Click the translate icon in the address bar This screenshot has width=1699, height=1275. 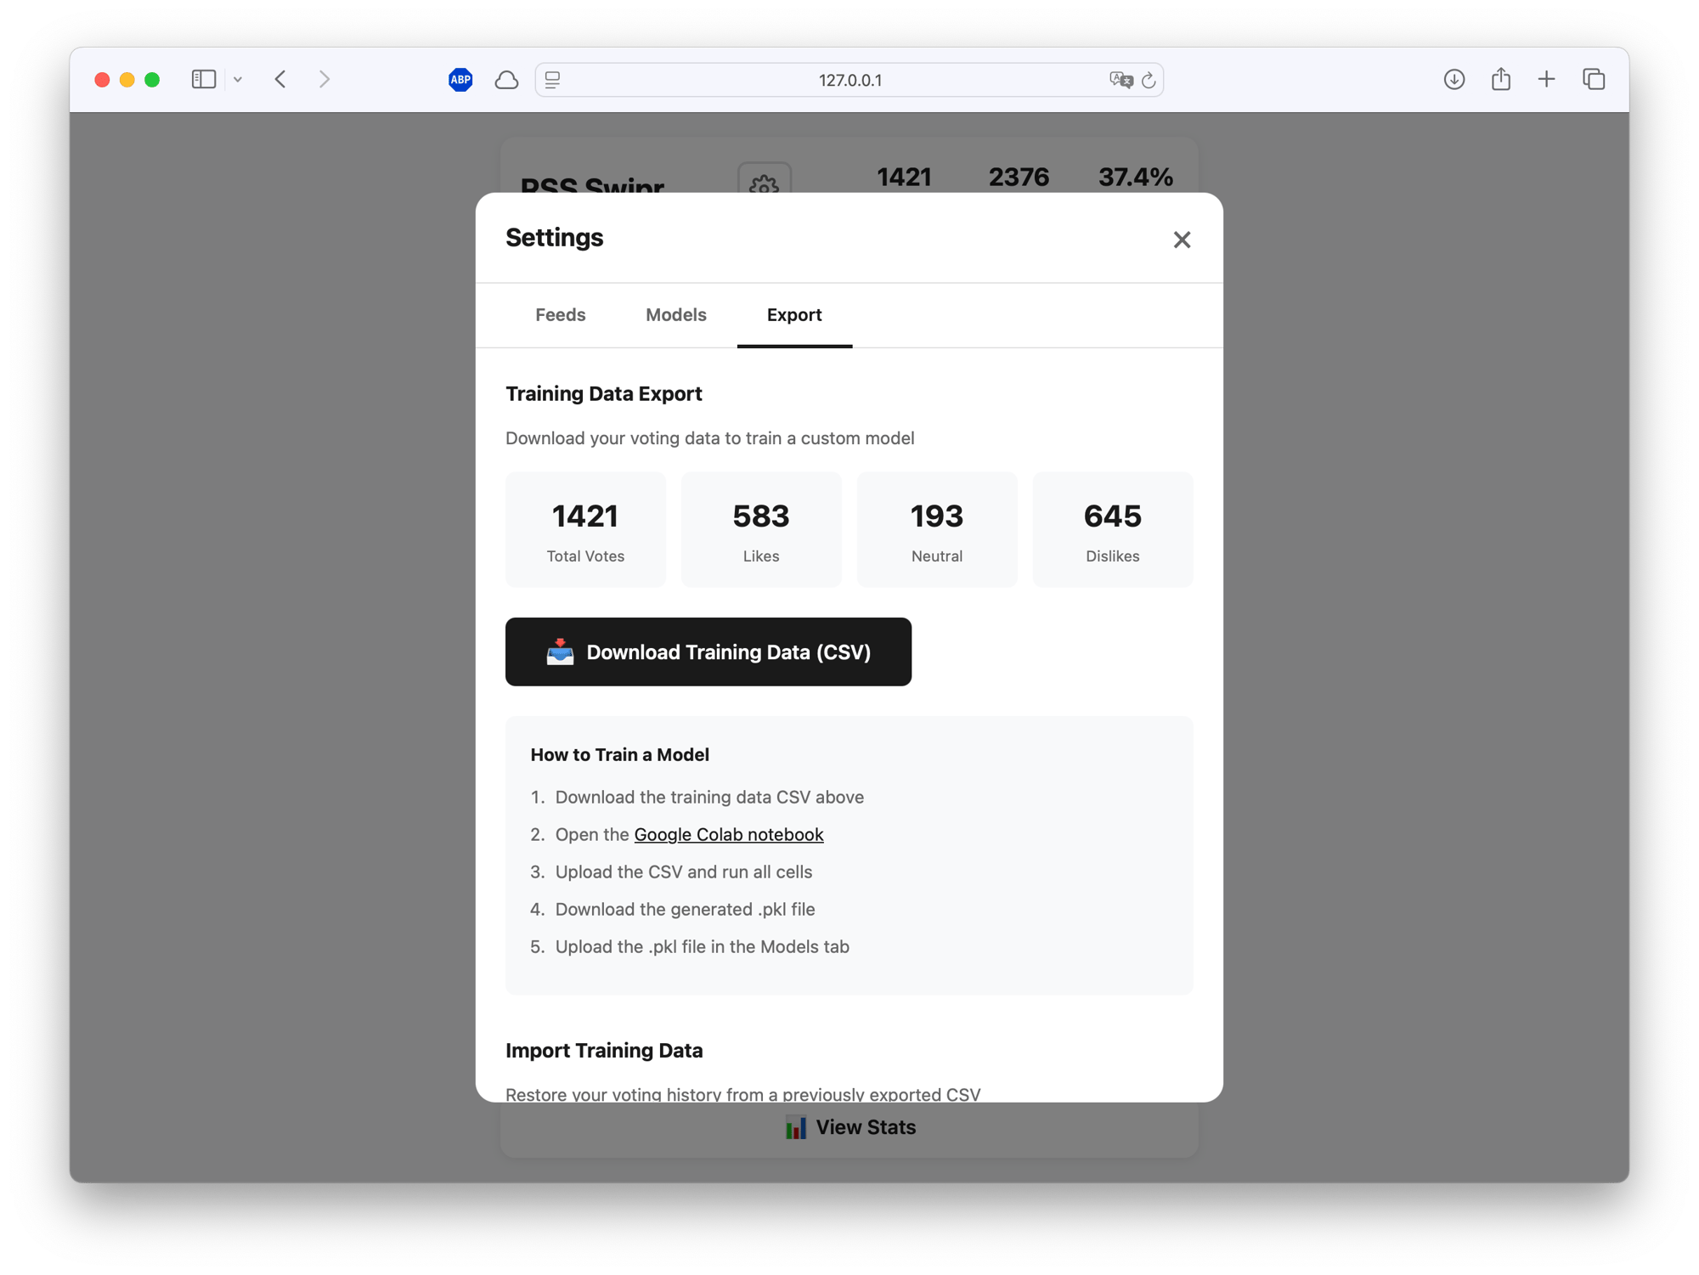pos(1120,81)
